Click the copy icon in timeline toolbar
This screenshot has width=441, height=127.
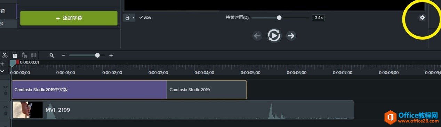15,55
